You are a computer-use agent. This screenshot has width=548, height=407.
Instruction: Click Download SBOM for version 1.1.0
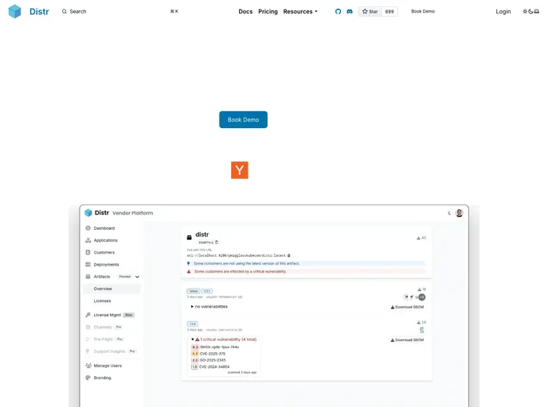click(407, 340)
